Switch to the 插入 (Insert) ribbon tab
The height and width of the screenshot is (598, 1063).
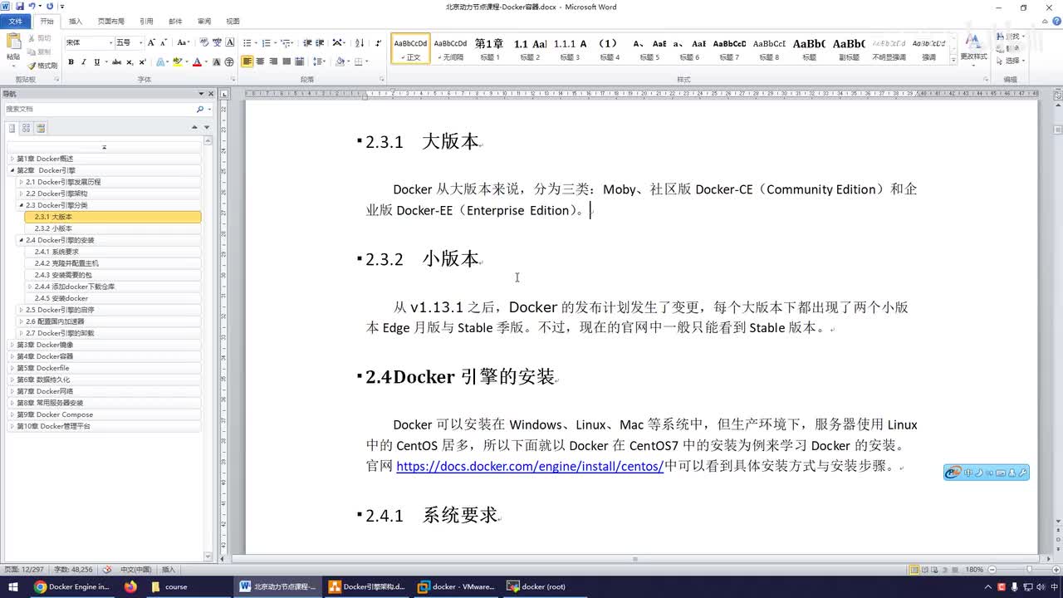point(76,21)
